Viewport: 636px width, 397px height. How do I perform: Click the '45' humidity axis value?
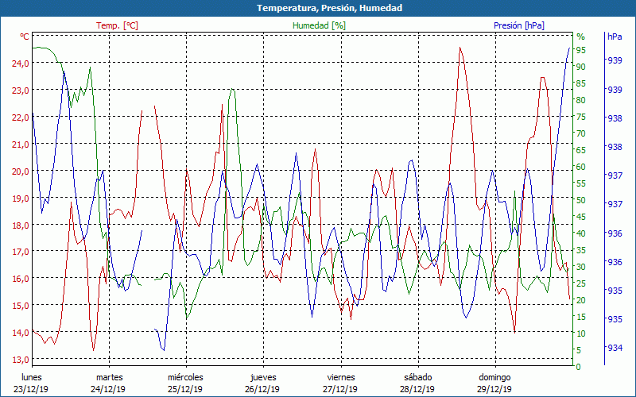pyautogui.click(x=581, y=217)
